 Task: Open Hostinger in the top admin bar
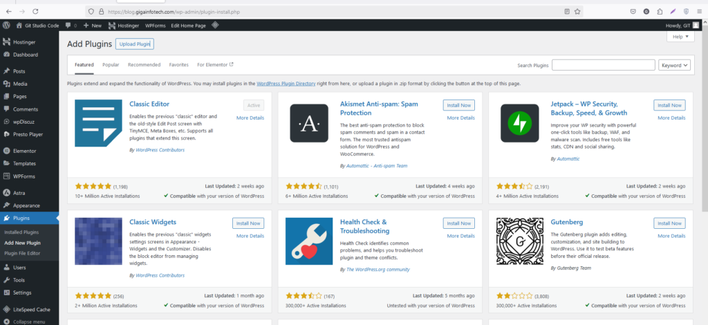124,26
